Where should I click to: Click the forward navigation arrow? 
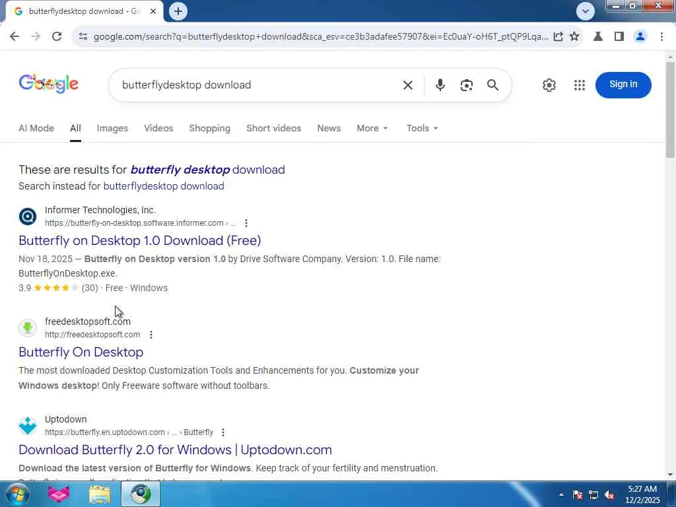tap(36, 37)
